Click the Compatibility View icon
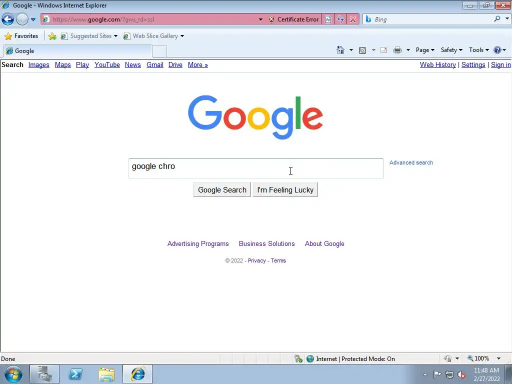This screenshot has width=512, height=384. [x=328, y=19]
